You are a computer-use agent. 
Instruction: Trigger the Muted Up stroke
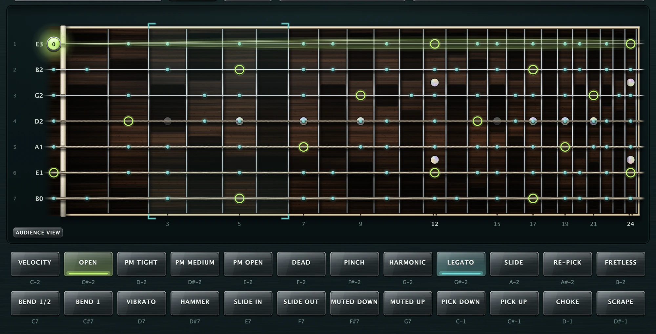click(408, 303)
